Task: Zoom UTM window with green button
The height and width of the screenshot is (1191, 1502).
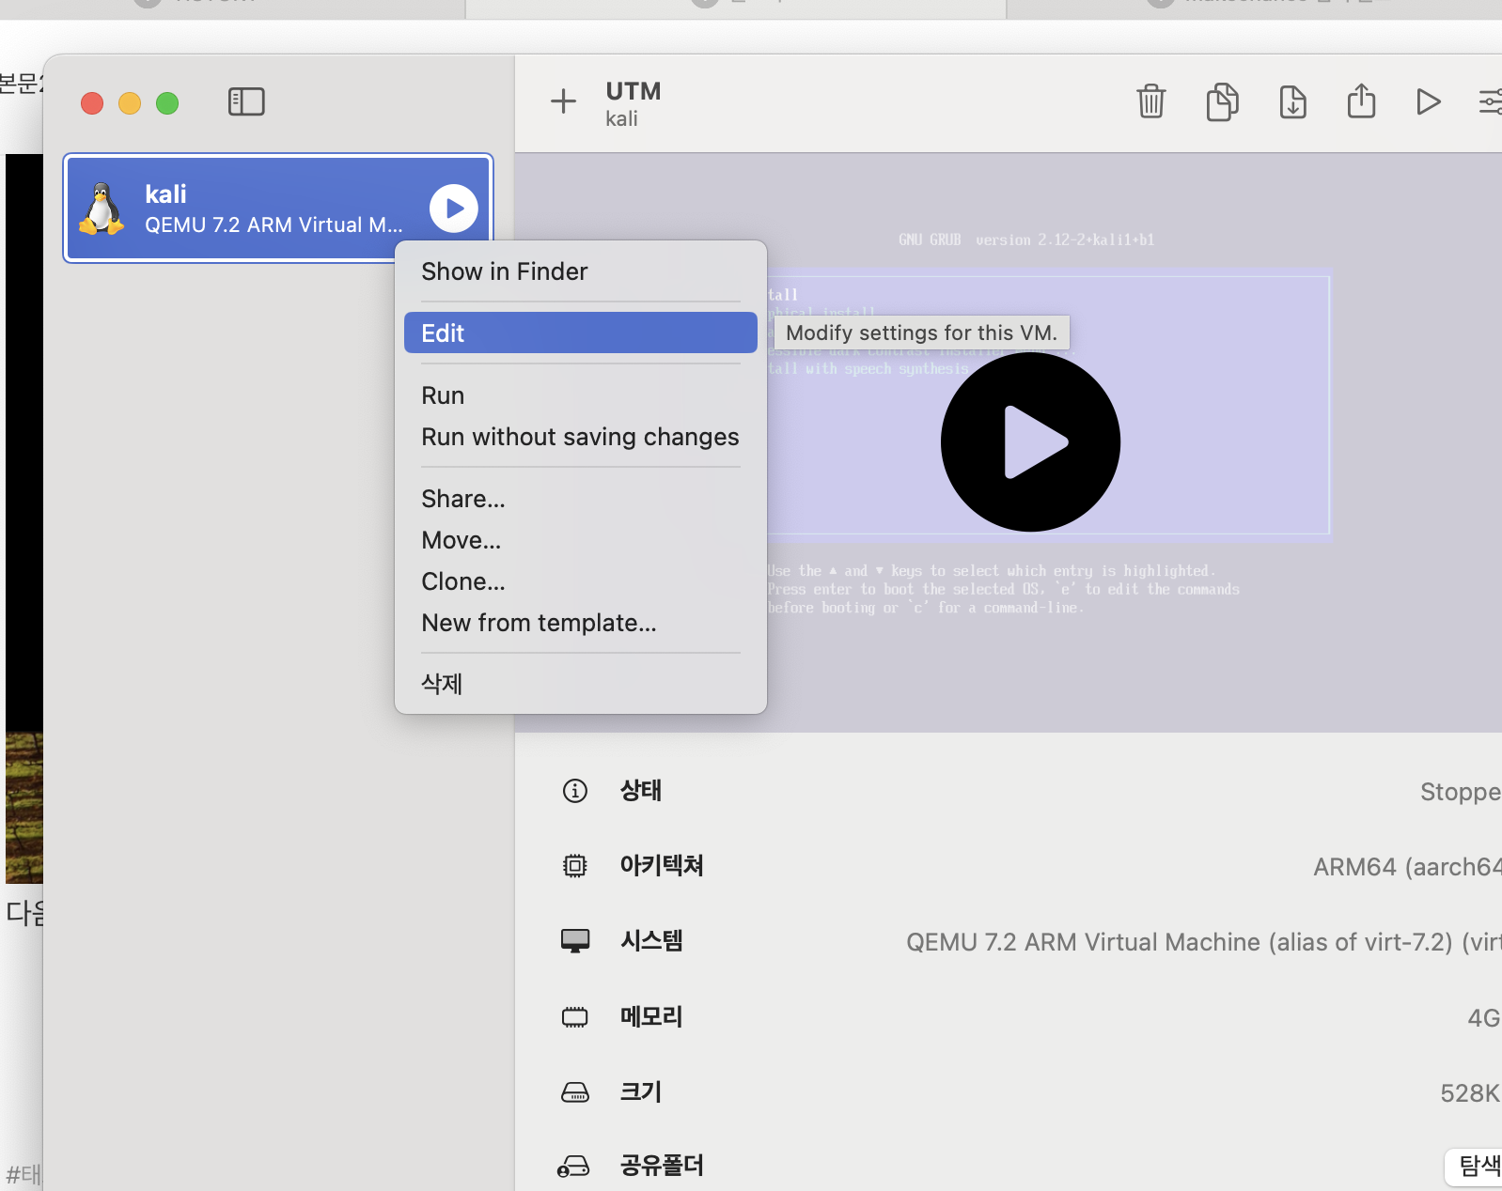Action: pos(167,103)
